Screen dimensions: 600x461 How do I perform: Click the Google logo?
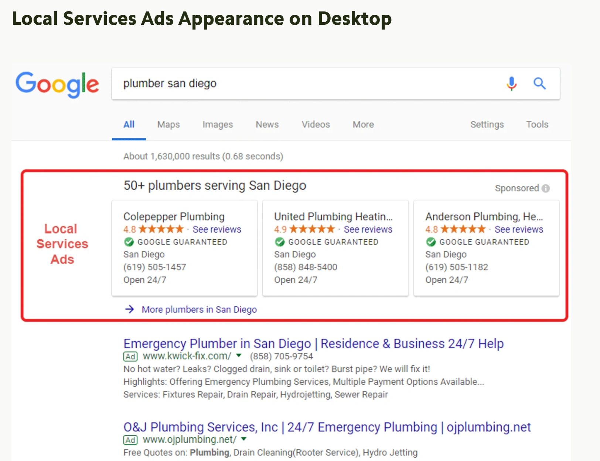pyautogui.click(x=57, y=84)
